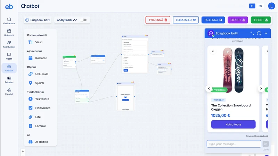The height and width of the screenshot is (156, 278).
Task: Expand the chat widget to fullscreen
Action: tap(252, 33)
